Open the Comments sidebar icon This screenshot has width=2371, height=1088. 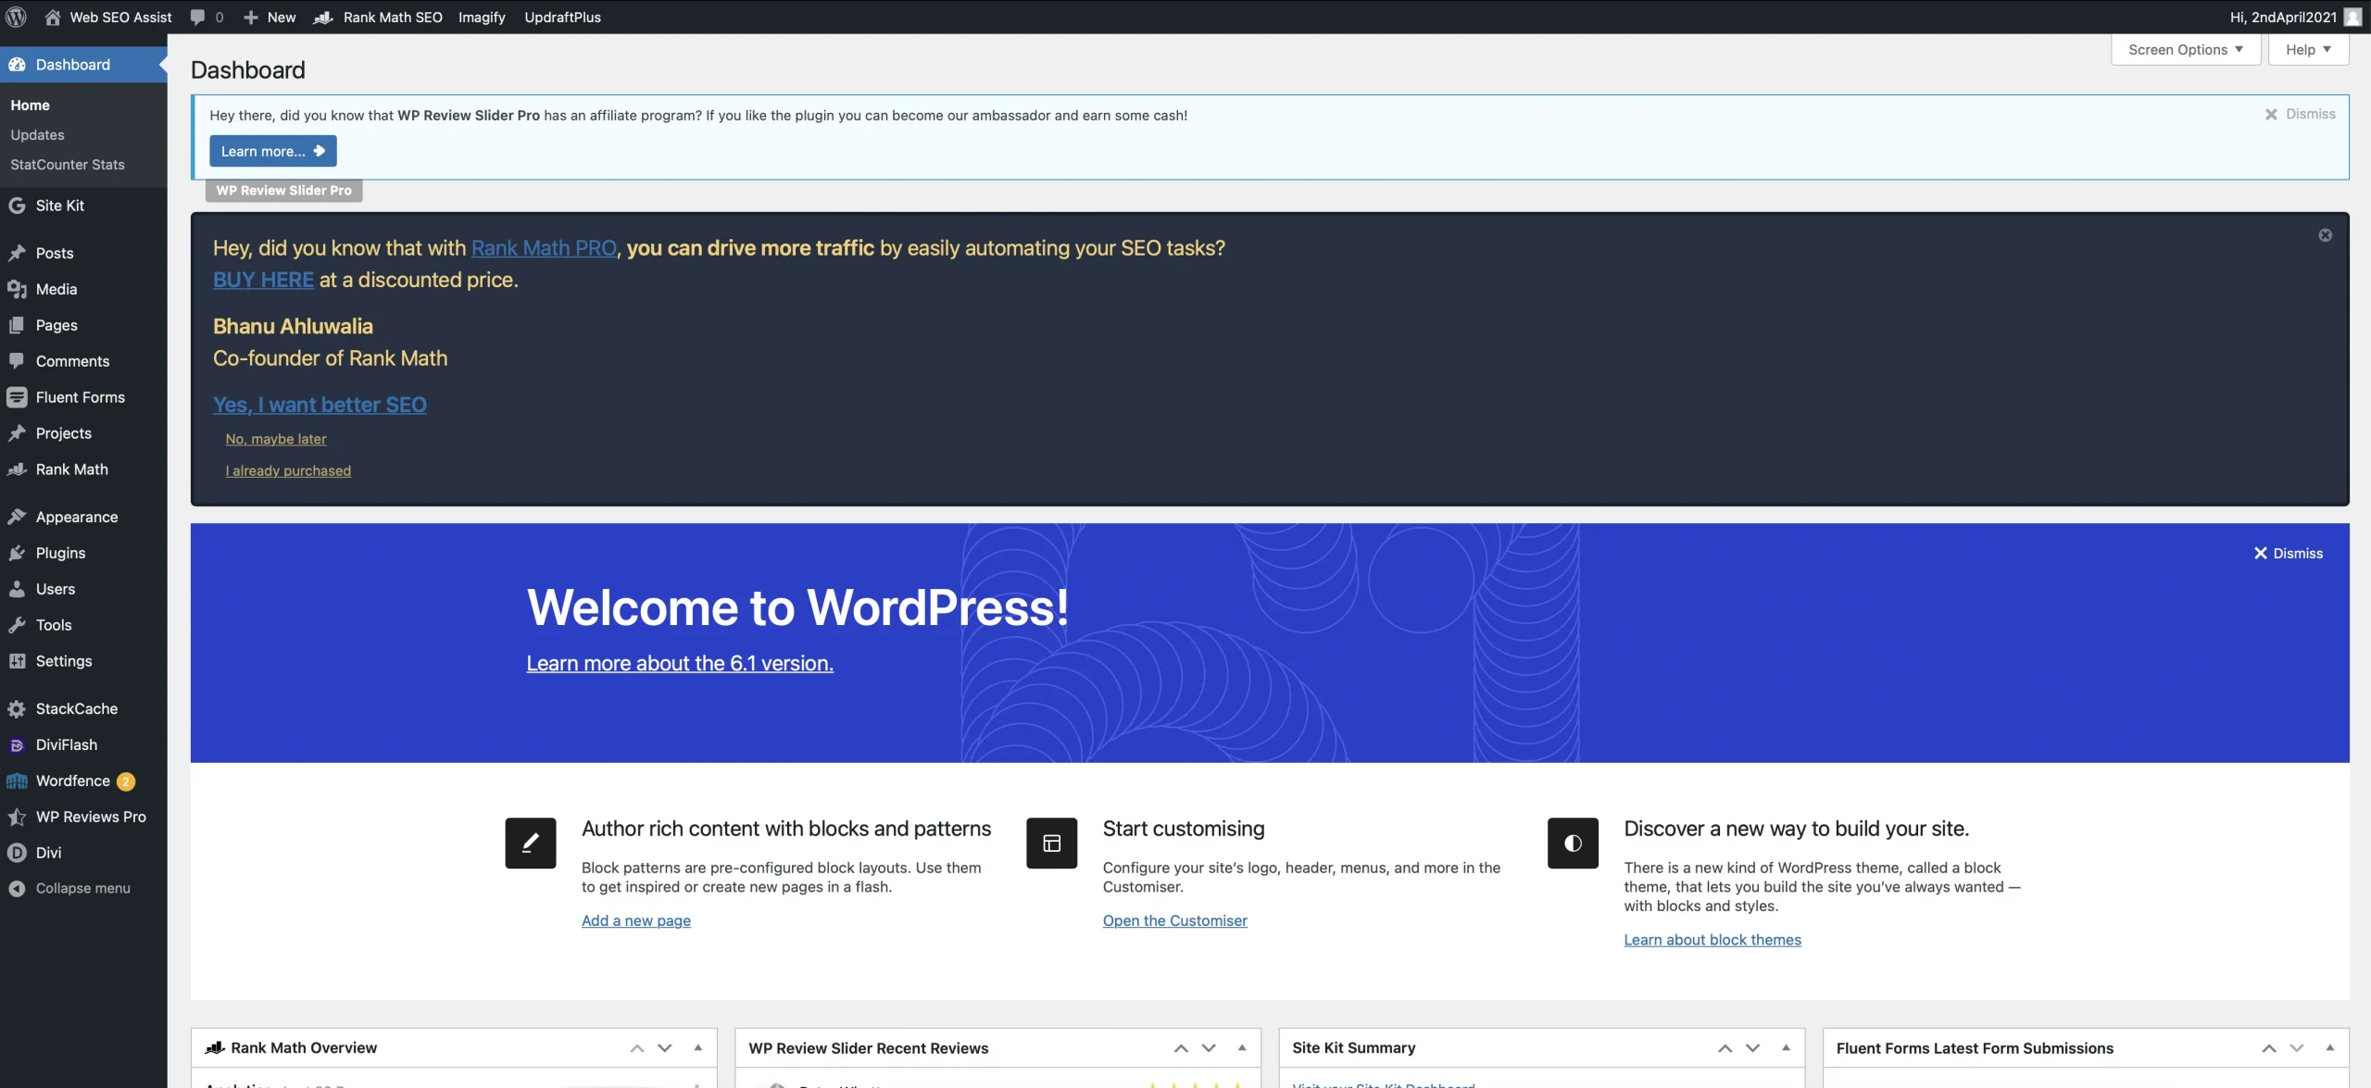click(17, 362)
